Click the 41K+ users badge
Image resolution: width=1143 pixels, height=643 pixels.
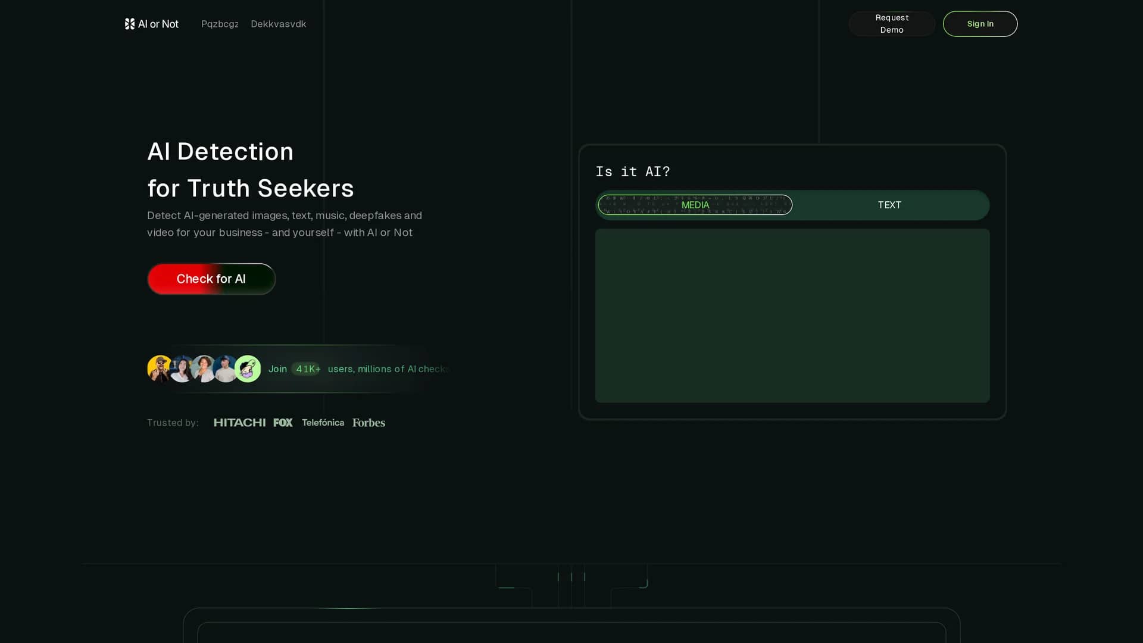pyautogui.click(x=307, y=369)
